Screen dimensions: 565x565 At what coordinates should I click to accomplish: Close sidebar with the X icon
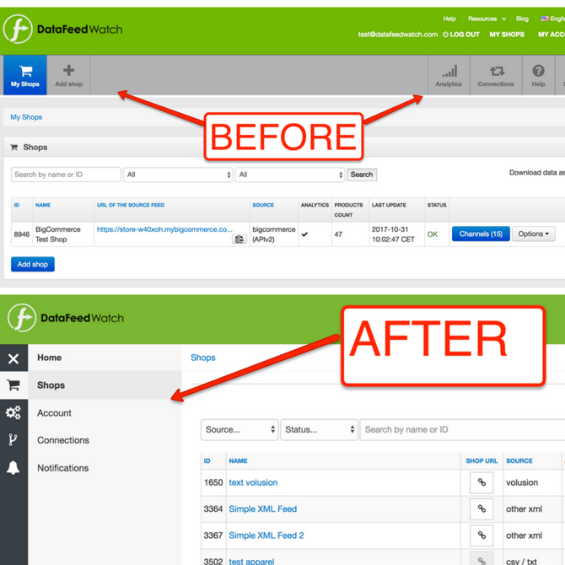click(x=13, y=358)
